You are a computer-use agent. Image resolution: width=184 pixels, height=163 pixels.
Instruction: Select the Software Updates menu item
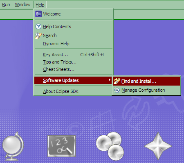click(x=73, y=80)
